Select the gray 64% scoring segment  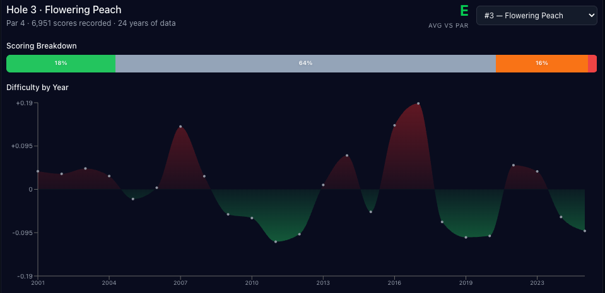click(x=305, y=64)
